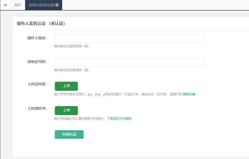Click the 上传证件照 label
The image size is (249, 159).
37,84
